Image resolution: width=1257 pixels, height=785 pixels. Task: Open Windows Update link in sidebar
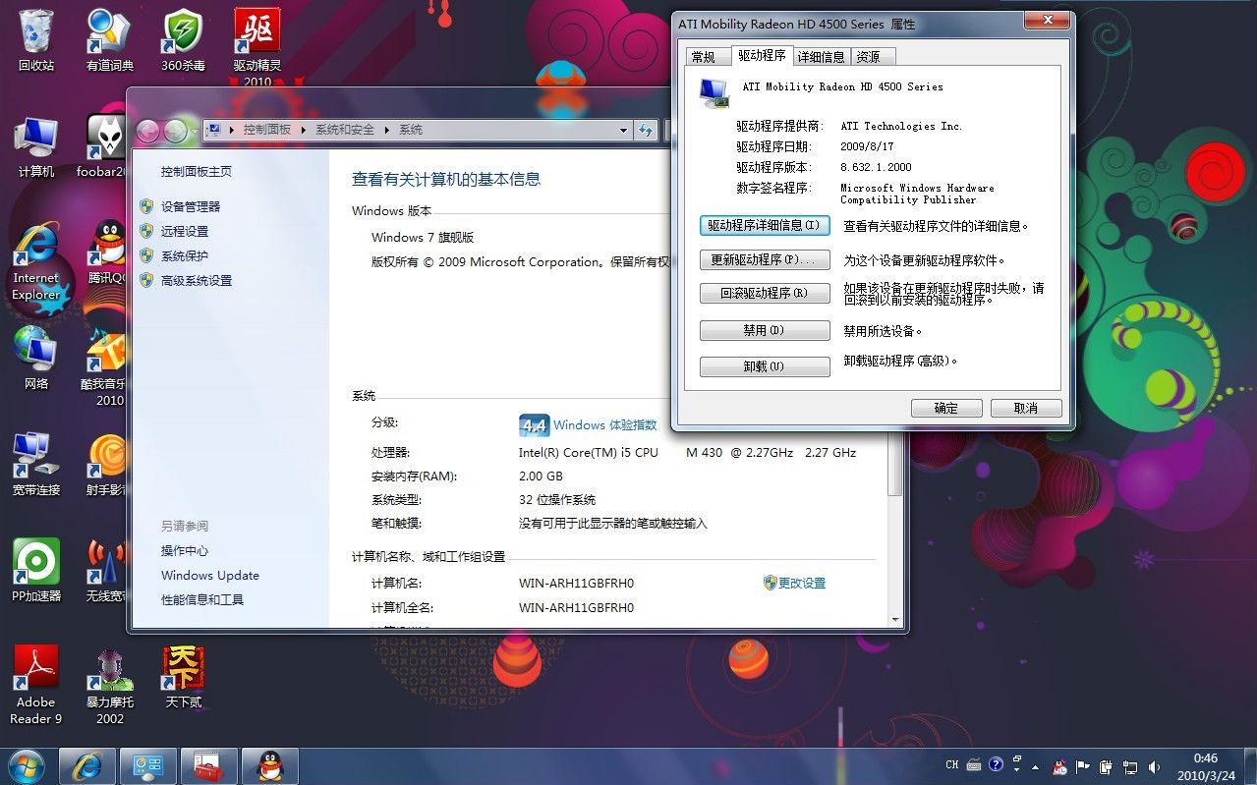210,575
